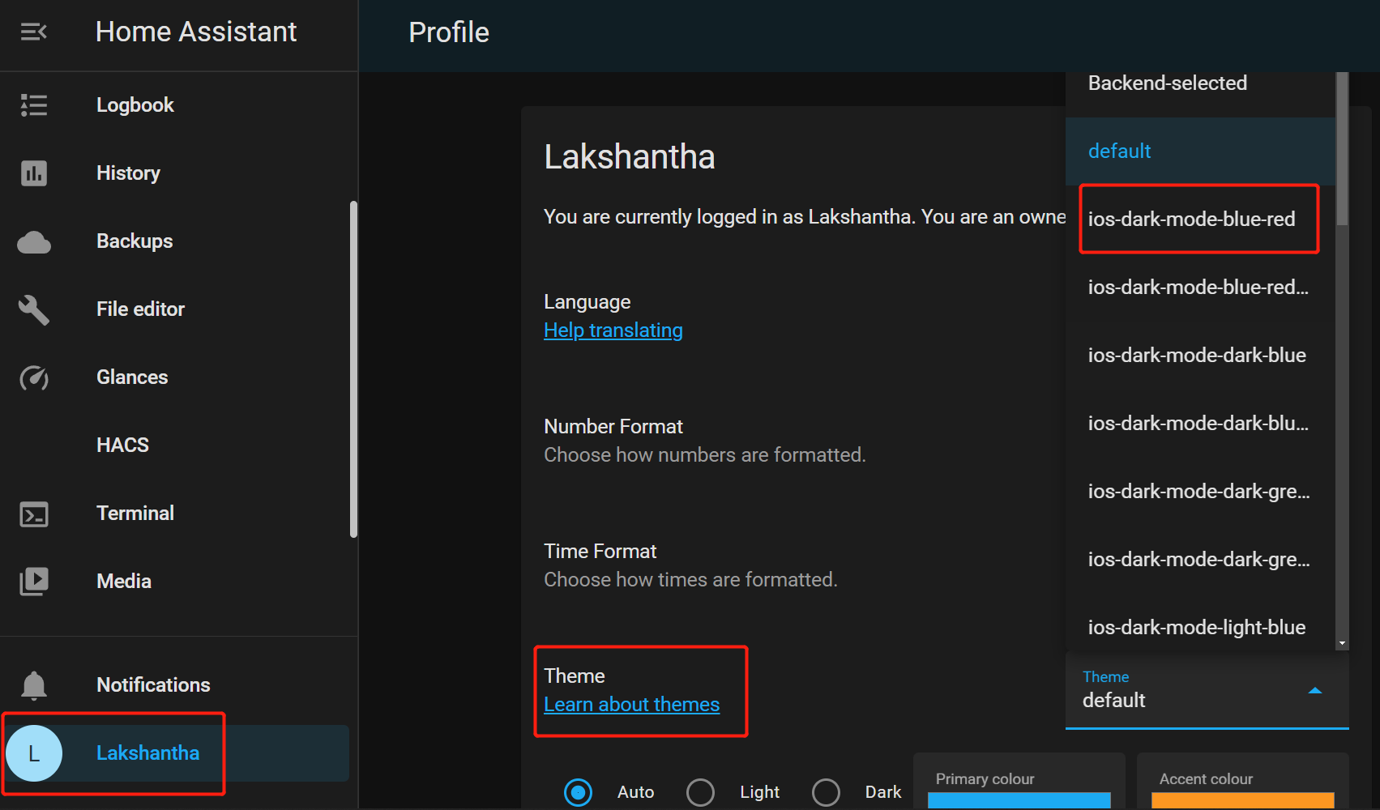1380x810 pixels.
Task: Open HACS from the sidebar
Action: 122,446
